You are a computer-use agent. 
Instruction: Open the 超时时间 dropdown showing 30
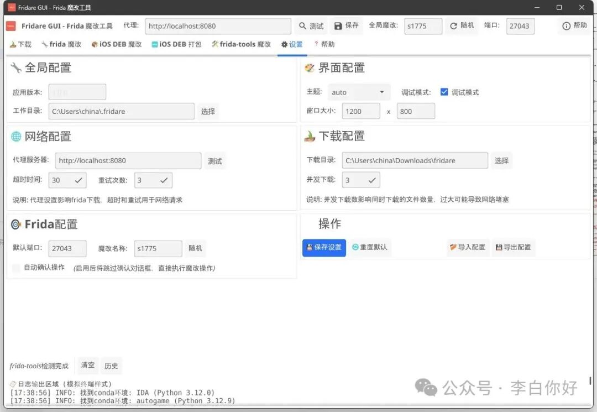click(67, 180)
